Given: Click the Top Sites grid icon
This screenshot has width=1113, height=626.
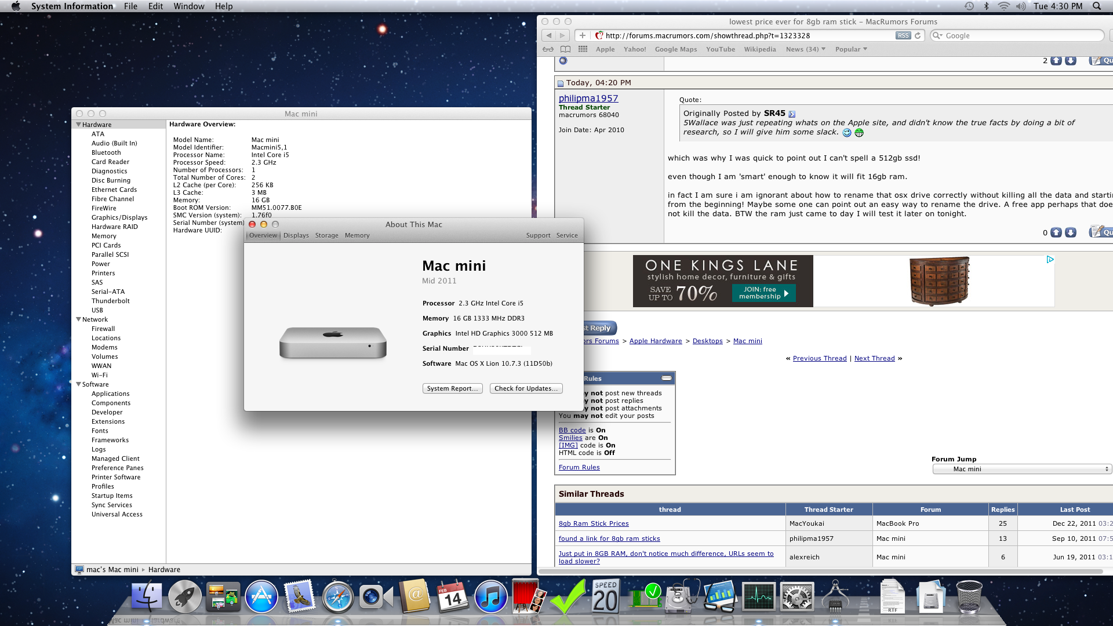Looking at the screenshot, I should pyautogui.click(x=583, y=49).
